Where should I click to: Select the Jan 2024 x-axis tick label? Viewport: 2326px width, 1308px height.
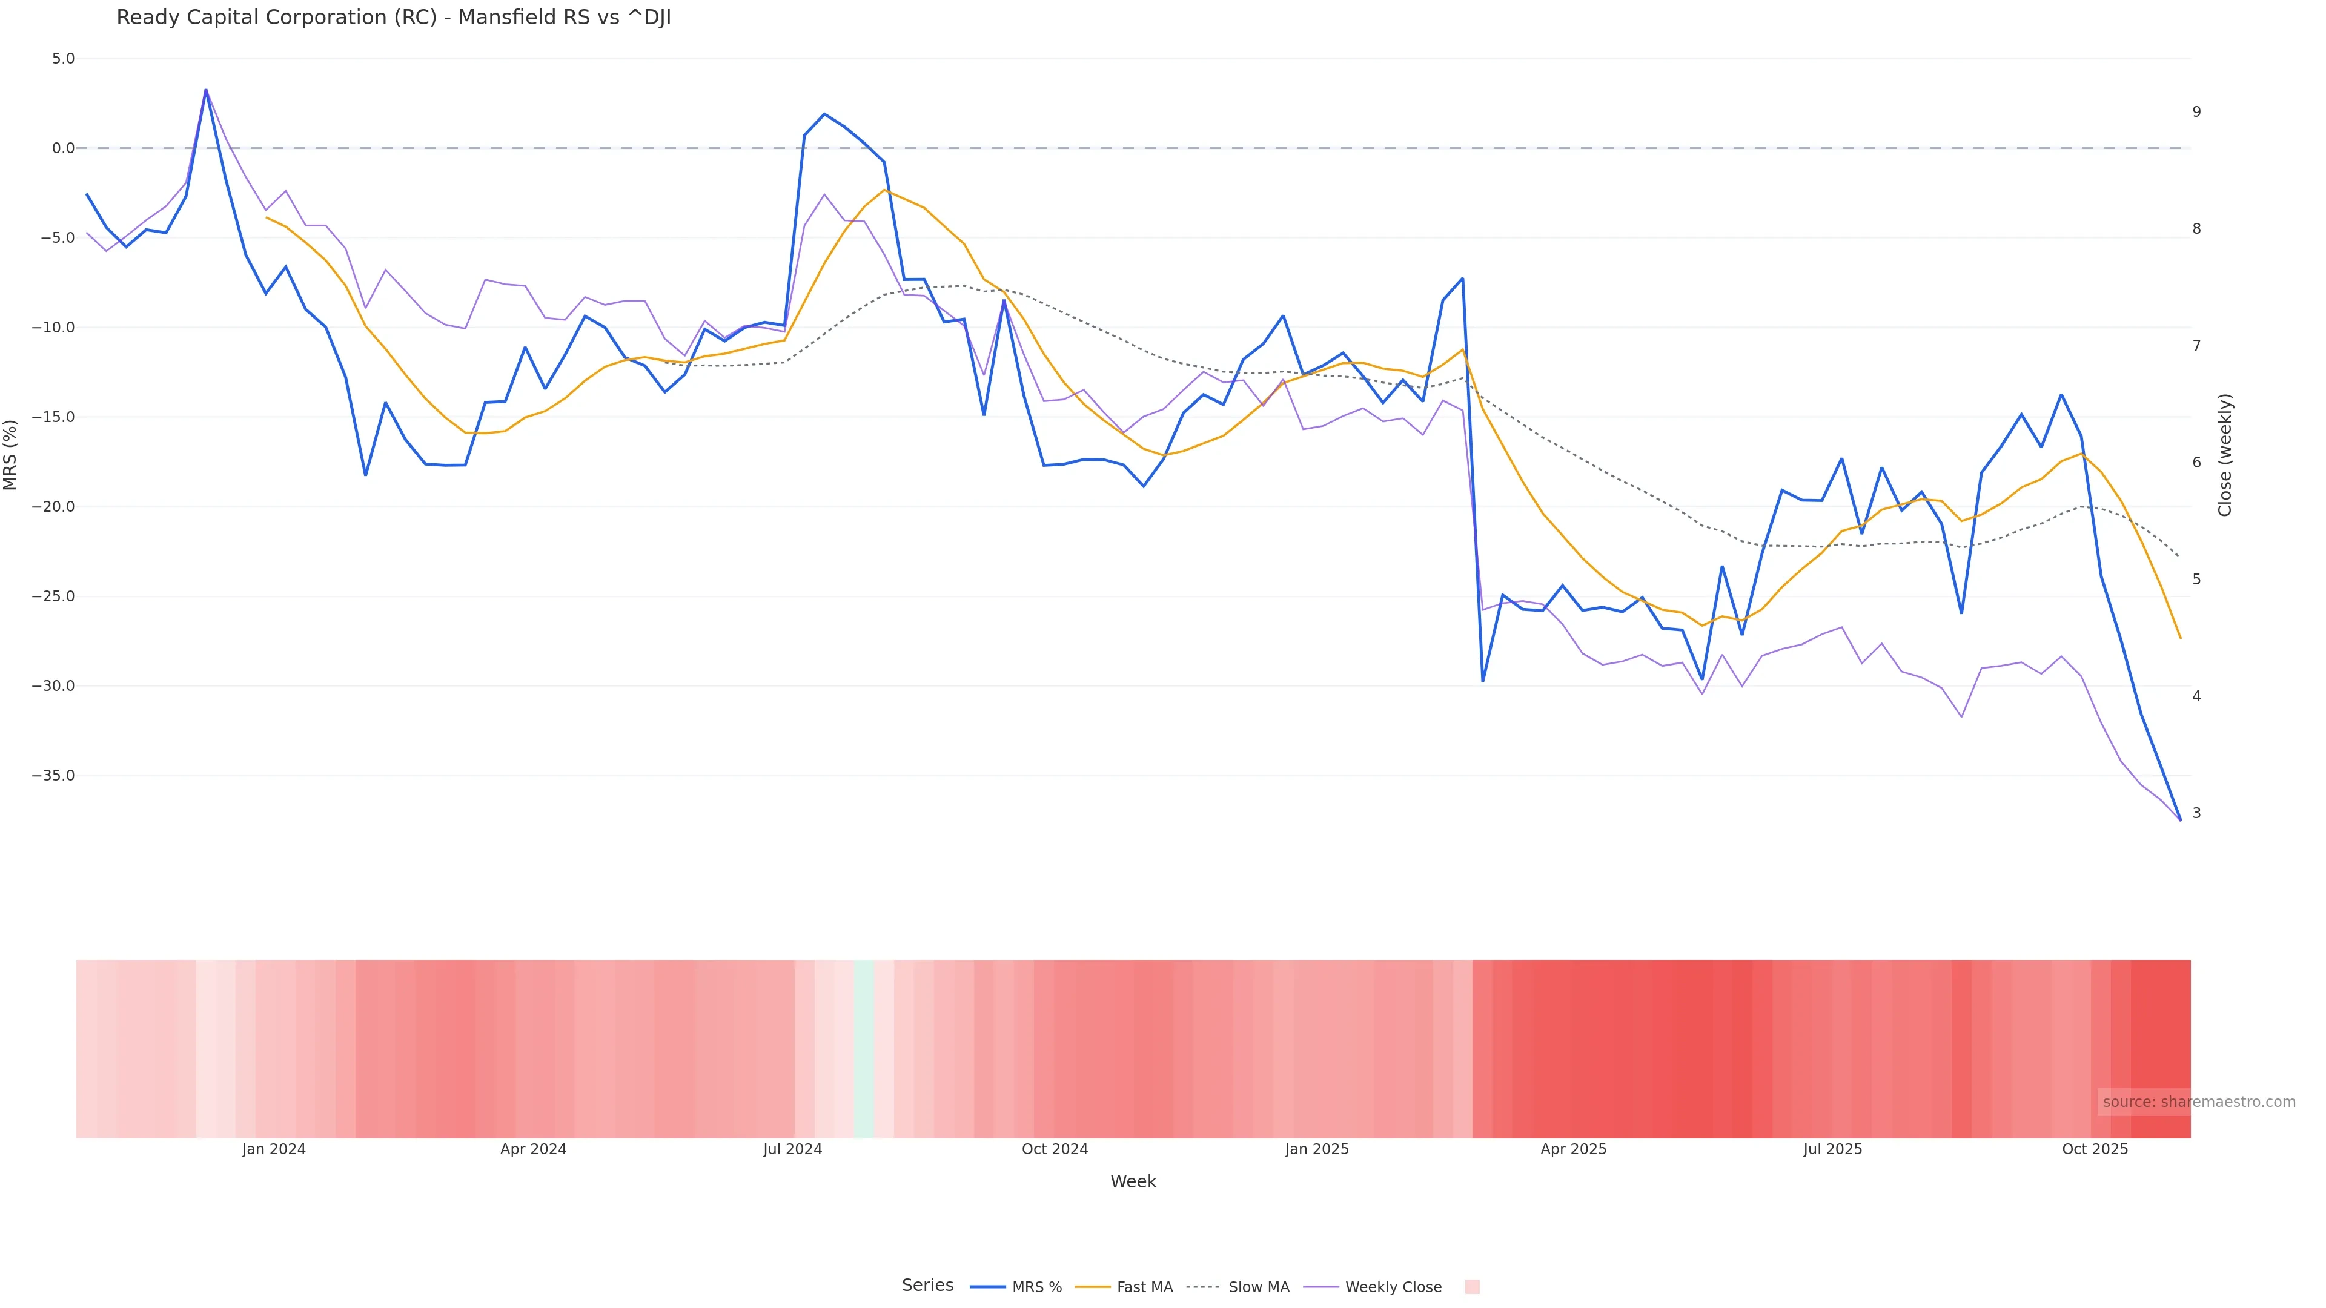(274, 1149)
